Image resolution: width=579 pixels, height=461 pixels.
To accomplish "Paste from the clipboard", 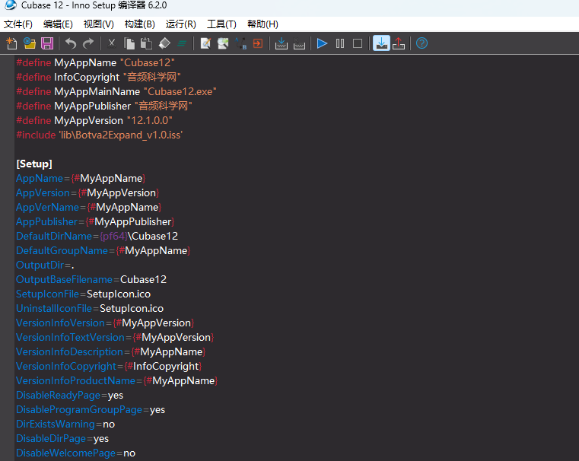I will click(x=147, y=43).
